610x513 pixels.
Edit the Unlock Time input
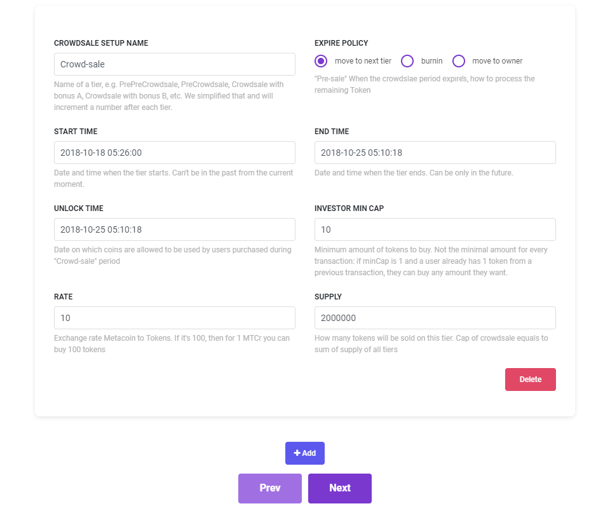(175, 229)
